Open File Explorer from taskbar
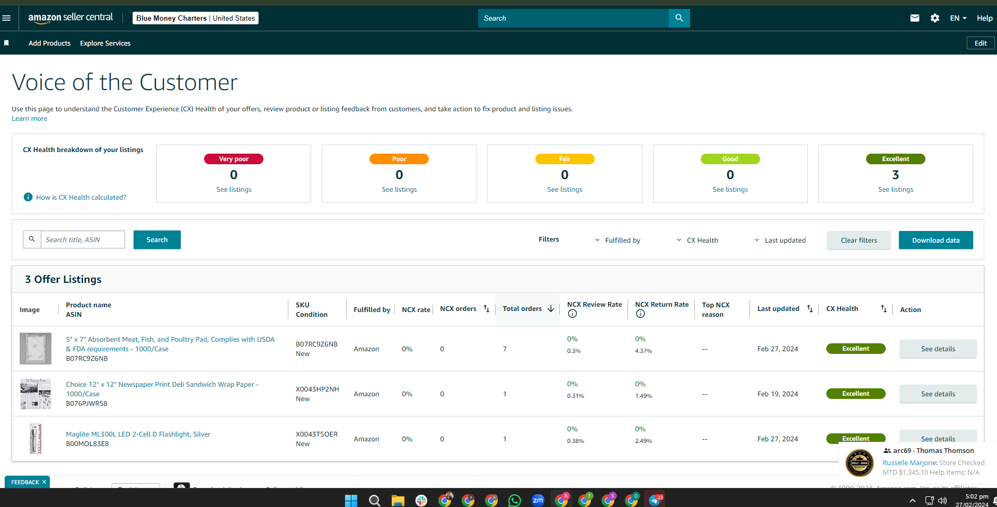The width and height of the screenshot is (997, 507). tap(398, 500)
